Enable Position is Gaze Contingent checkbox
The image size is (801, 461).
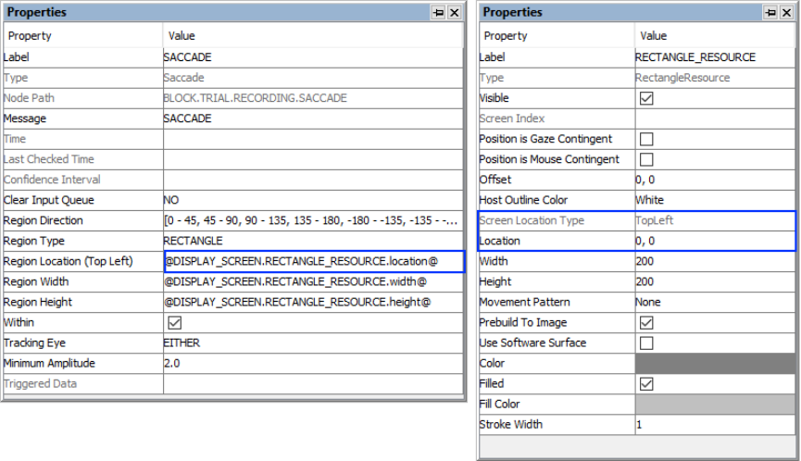tap(646, 139)
